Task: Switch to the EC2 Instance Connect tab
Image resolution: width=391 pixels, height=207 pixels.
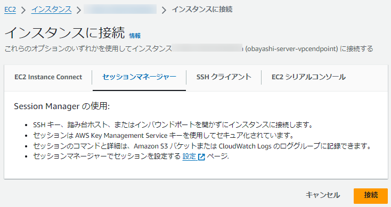Action: point(48,77)
